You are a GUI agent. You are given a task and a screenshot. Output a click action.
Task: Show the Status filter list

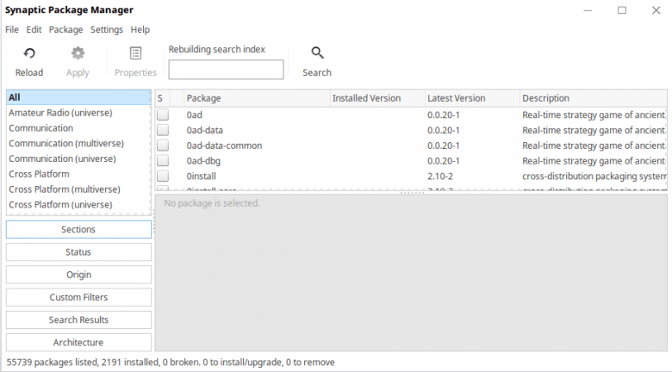pyautogui.click(x=78, y=252)
